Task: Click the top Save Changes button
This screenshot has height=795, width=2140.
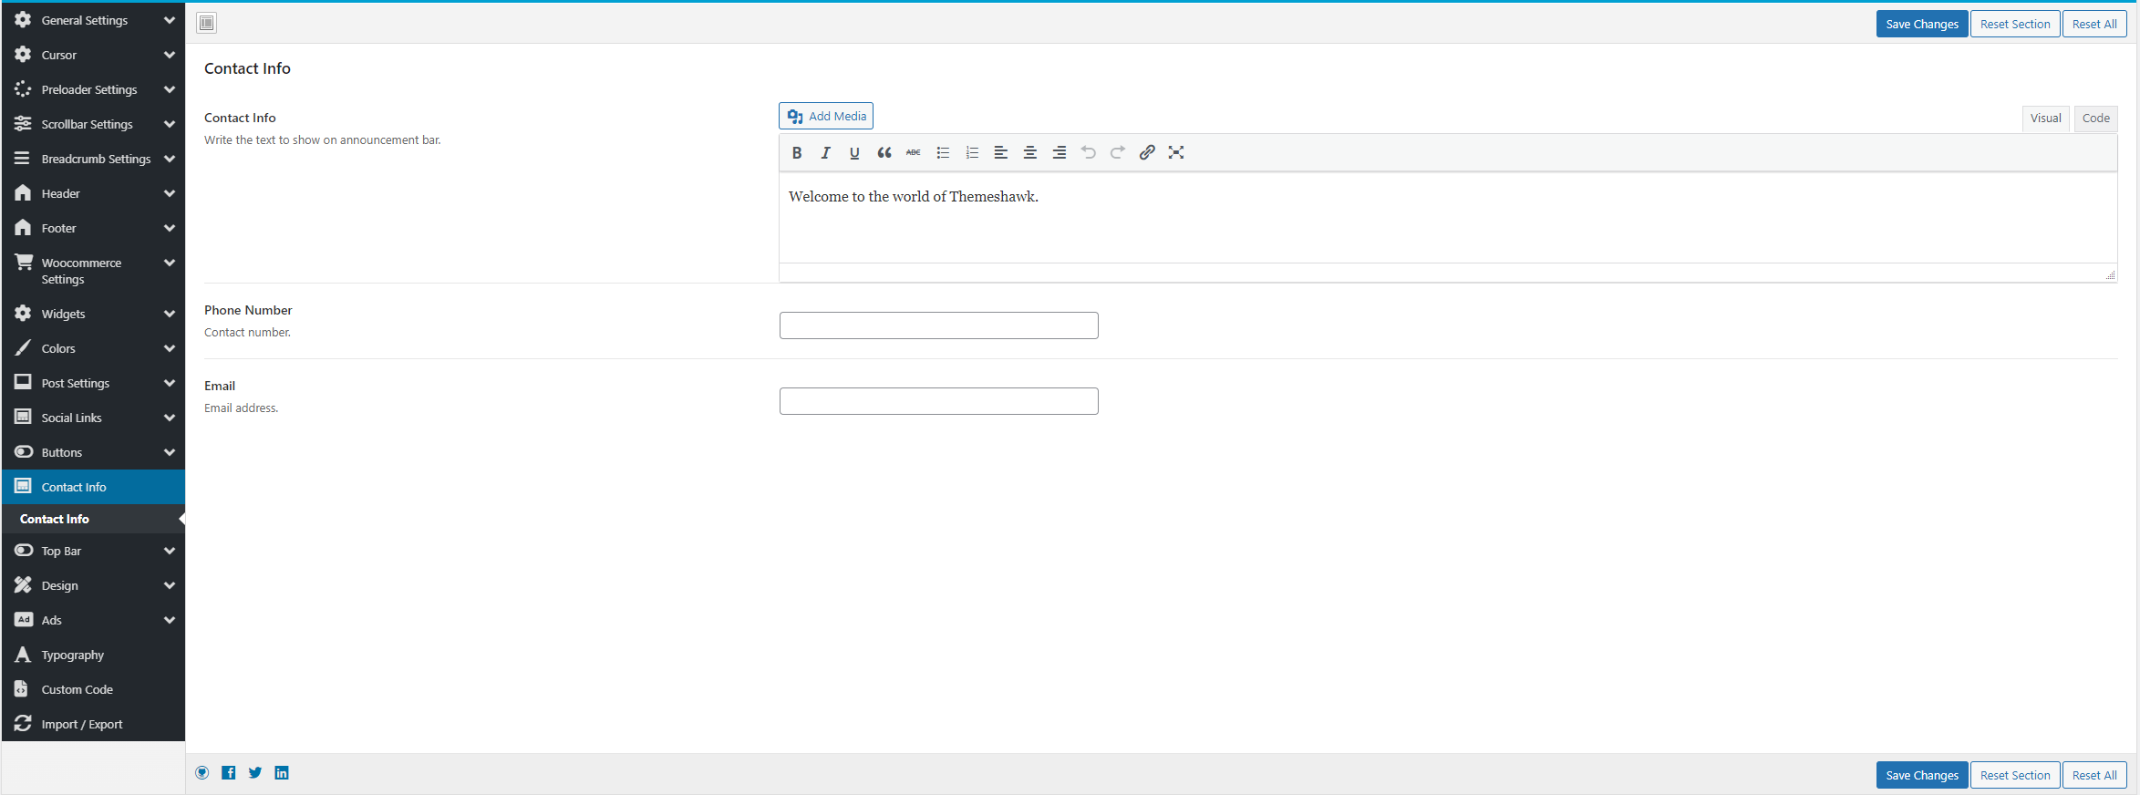Action: [1921, 24]
